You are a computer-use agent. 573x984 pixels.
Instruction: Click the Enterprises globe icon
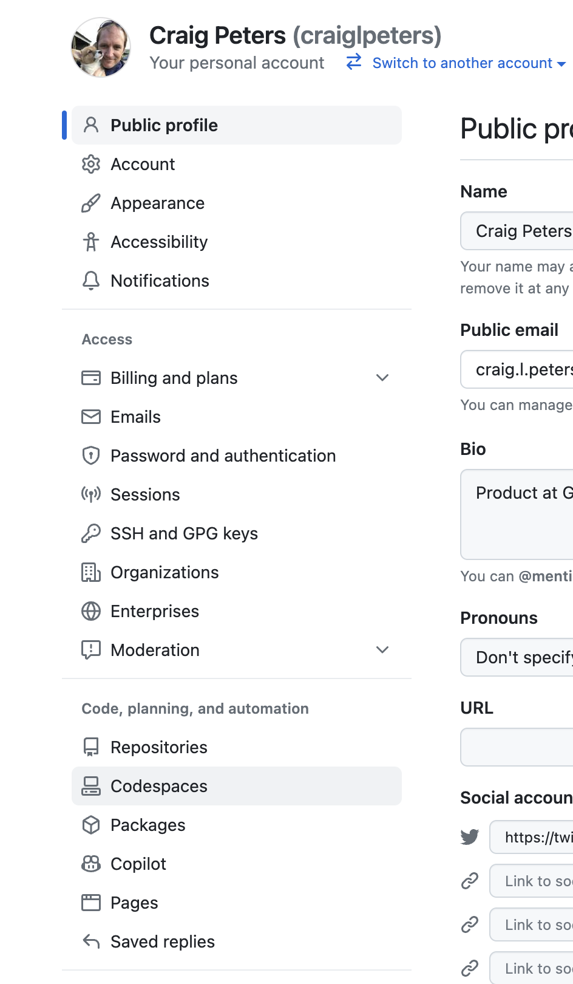(x=91, y=611)
